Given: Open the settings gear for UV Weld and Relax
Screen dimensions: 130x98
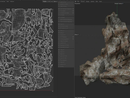Looking at the screenshot, I should pyautogui.click(x=73, y=13).
